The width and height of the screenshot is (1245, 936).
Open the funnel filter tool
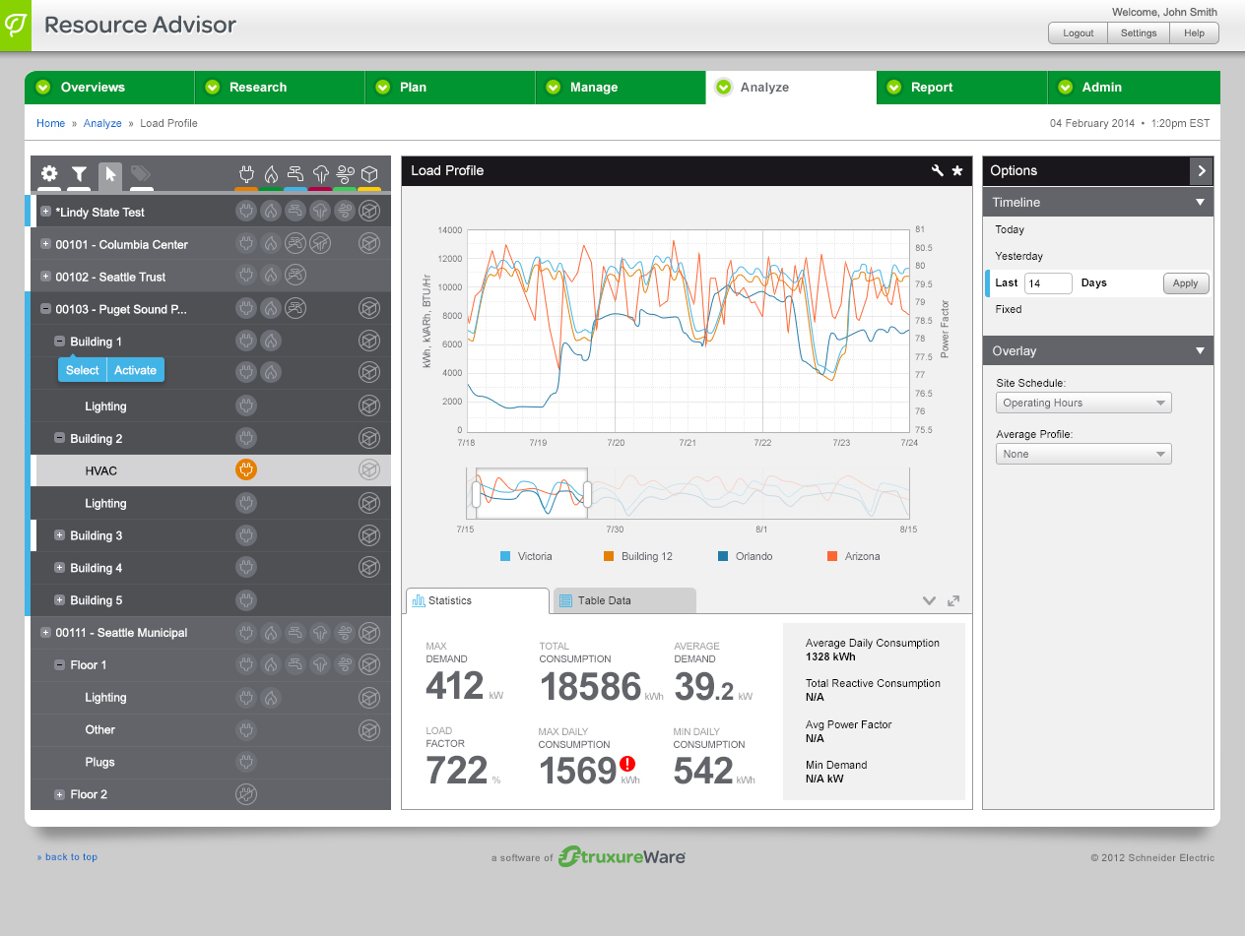pos(80,174)
